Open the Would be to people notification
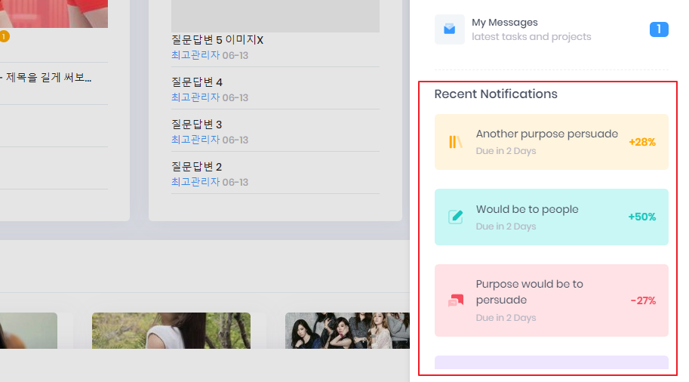 pyautogui.click(x=552, y=217)
